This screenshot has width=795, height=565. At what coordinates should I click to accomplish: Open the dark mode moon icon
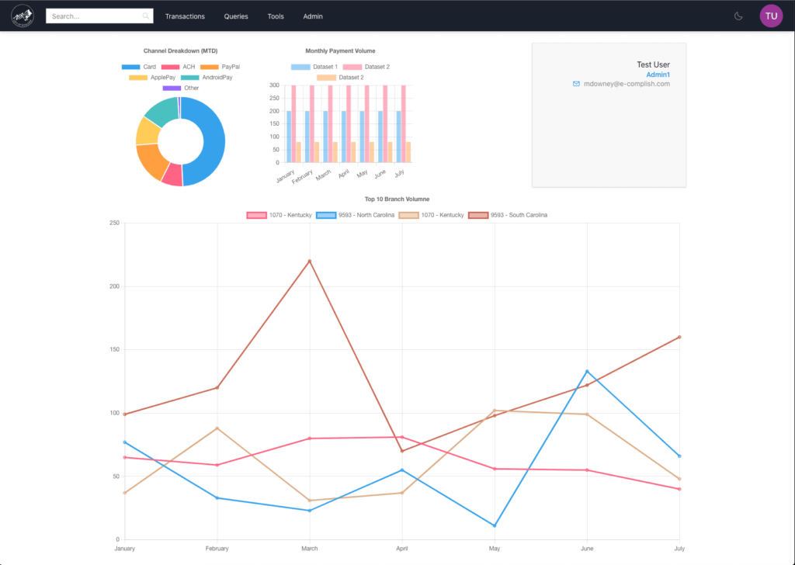[x=738, y=16]
